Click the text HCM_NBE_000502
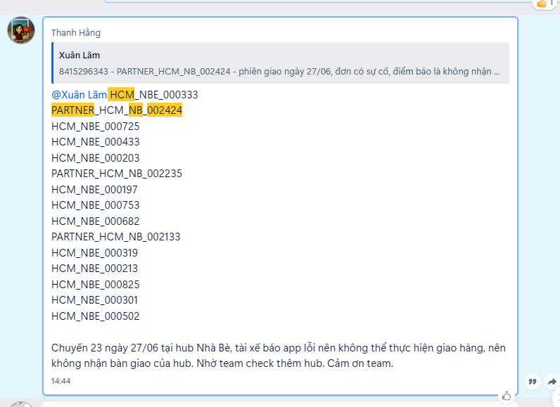The width and height of the screenshot is (560, 407). point(96,316)
